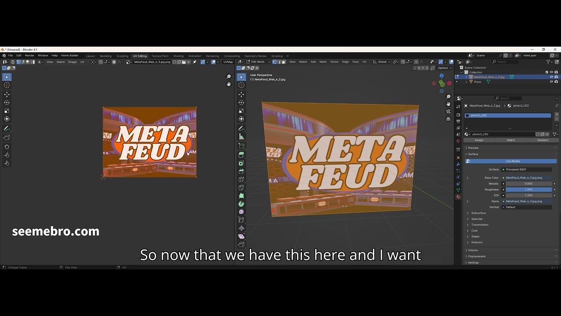Click the Deselect material button
The image size is (561, 316).
[x=543, y=140]
